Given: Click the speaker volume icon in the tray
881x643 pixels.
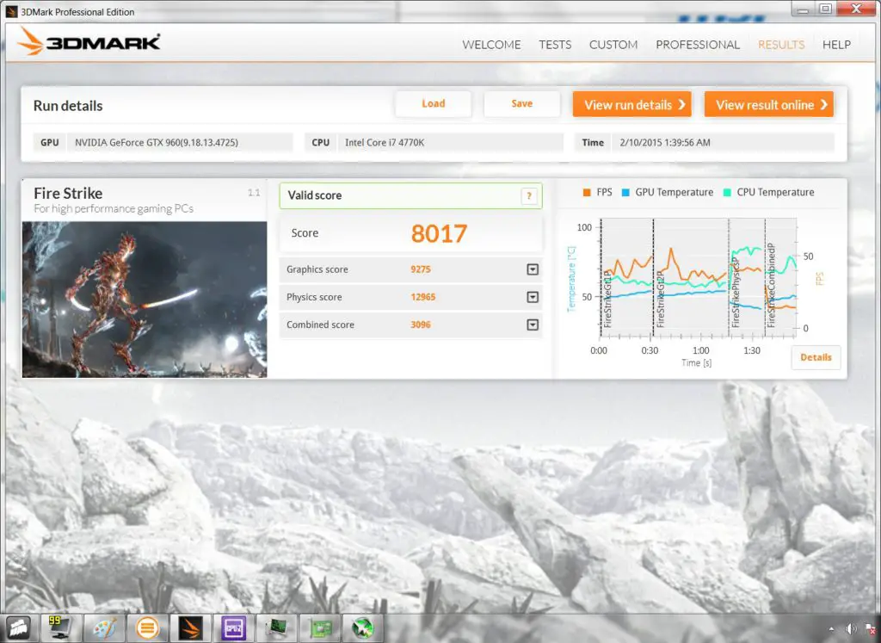Looking at the screenshot, I should (x=851, y=629).
